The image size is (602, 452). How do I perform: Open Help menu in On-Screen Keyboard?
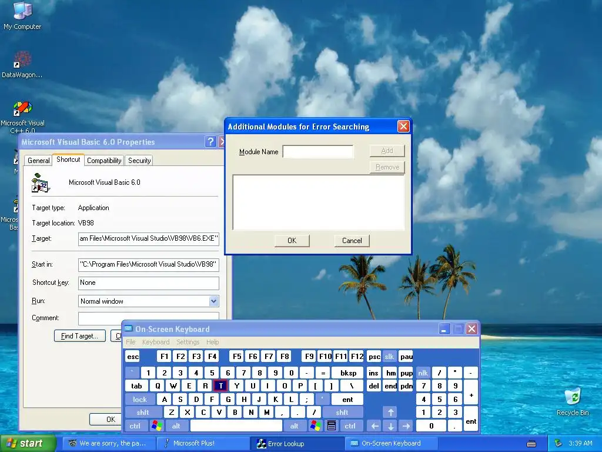tap(212, 342)
